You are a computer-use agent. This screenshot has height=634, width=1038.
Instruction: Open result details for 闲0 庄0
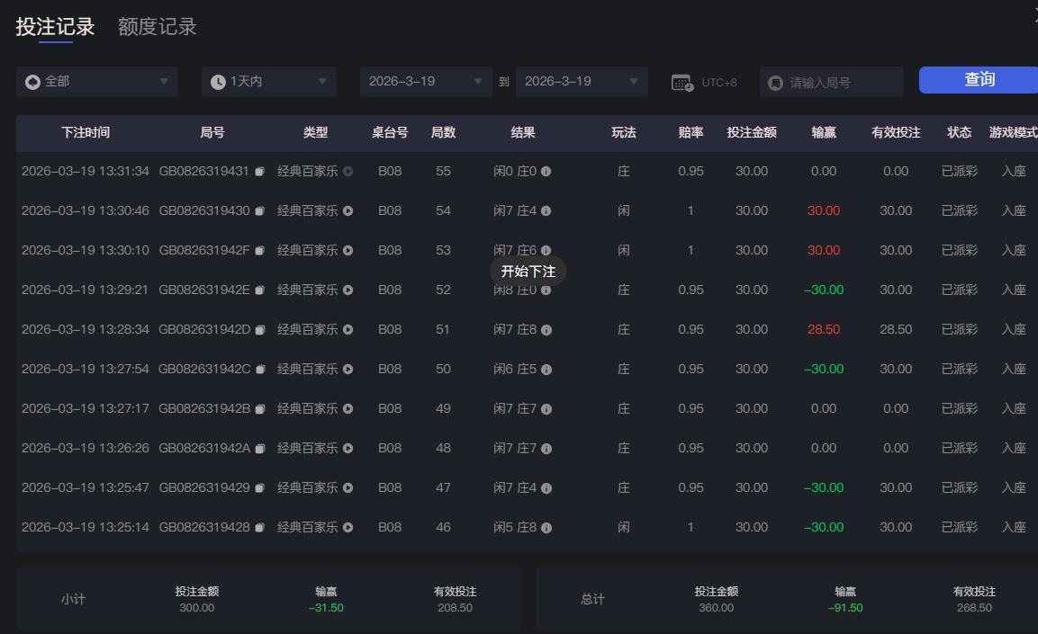pyautogui.click(x=547, y=171)
